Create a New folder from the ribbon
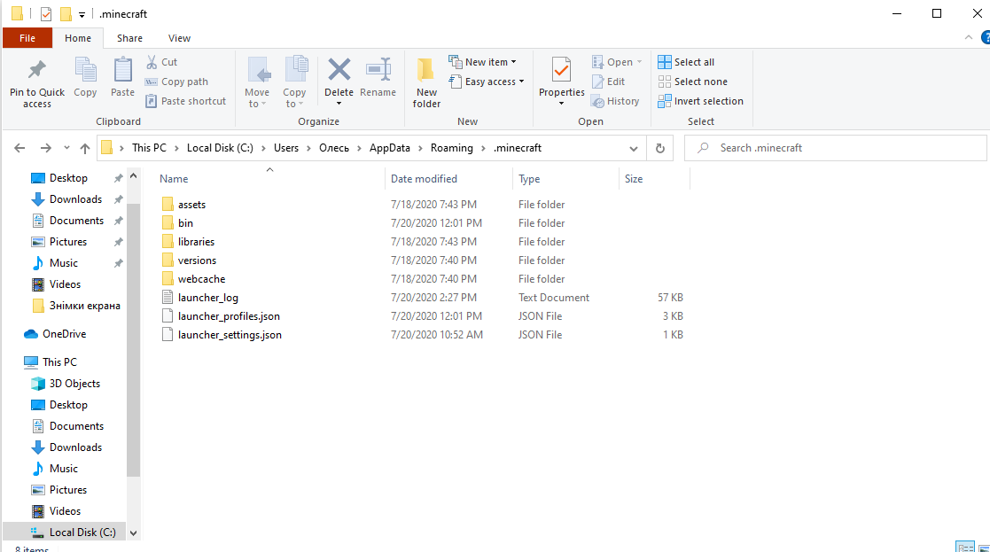990x552 pixels. click(426, 82)
